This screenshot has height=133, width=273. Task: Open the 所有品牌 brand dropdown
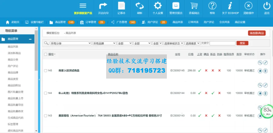tap(104, 44)
